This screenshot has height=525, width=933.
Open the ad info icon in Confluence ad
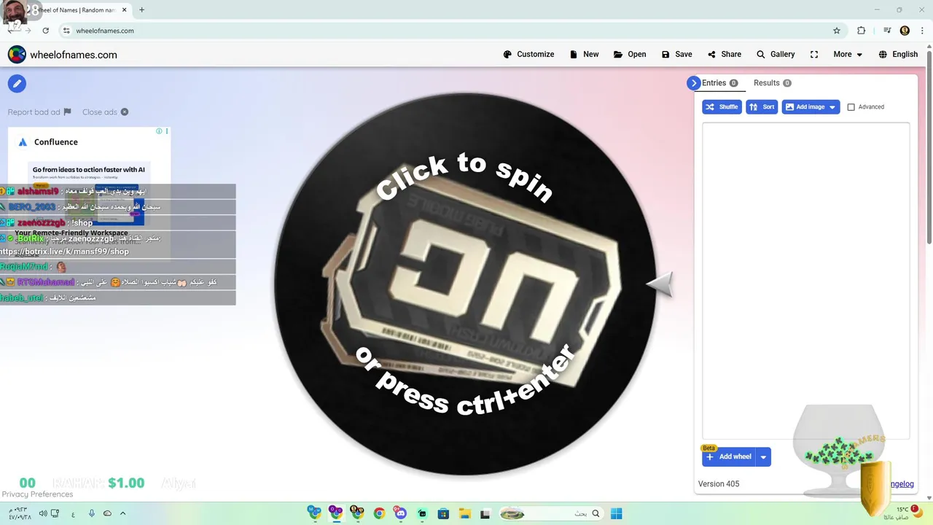click(x=159, y=131)
